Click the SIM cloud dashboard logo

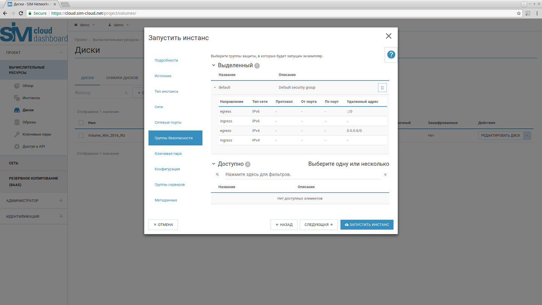tap(34, 33)
